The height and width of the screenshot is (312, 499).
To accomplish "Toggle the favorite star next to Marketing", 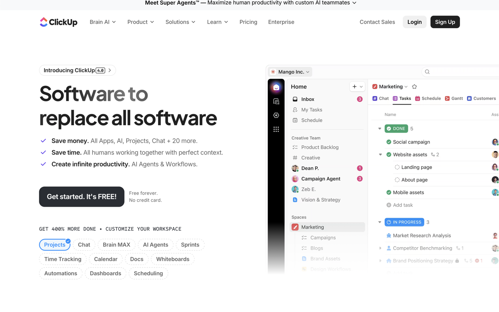I will coord(414,86).
